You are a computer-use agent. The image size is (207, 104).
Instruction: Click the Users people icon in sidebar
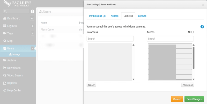point(5,48)
